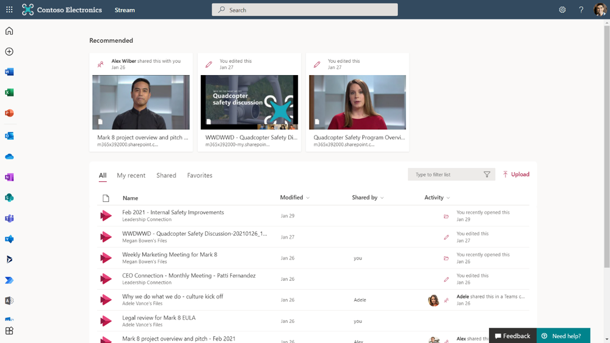
Task: Open Admin app from the sidebar
Action: pos(9,301)
